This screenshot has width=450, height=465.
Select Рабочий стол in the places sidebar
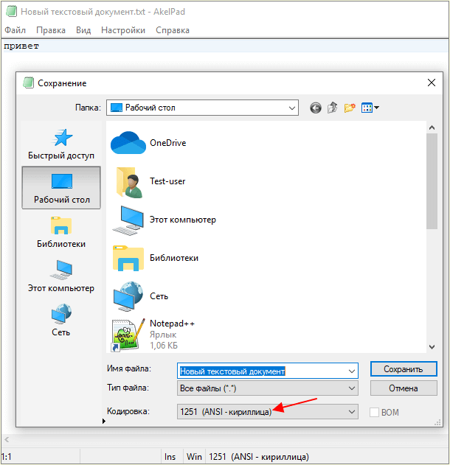click(61, 188)
